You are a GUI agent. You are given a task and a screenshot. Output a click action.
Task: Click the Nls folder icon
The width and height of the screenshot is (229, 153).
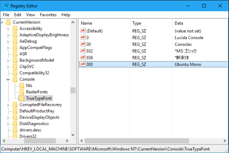pos(22,86)
